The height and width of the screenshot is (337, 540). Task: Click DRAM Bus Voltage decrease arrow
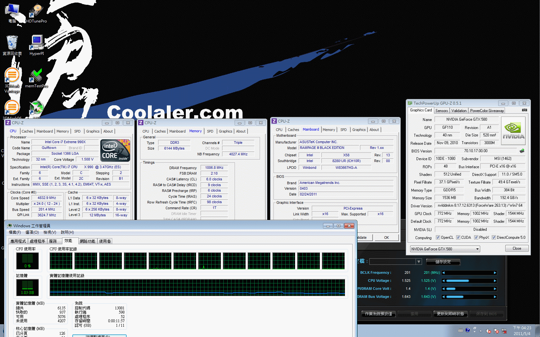(x=443, y=297)
